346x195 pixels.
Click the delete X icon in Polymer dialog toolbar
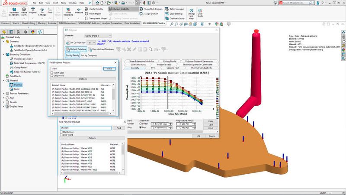pos(129,49)
